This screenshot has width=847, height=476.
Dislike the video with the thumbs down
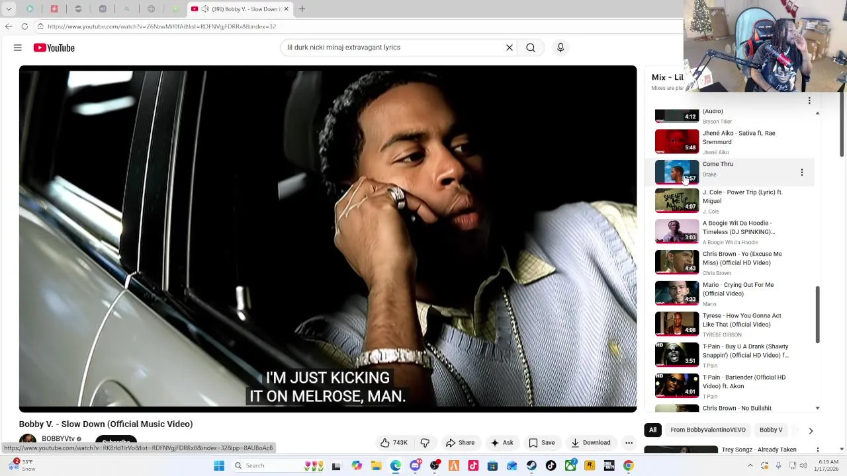tap(425, 443)
